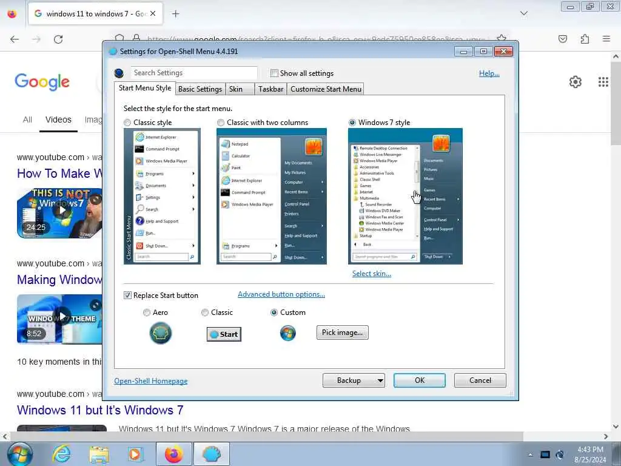The height and width of the screenshot is (466, 621).
Task: Click the Classic Start button image
Action: click(224, 334)
